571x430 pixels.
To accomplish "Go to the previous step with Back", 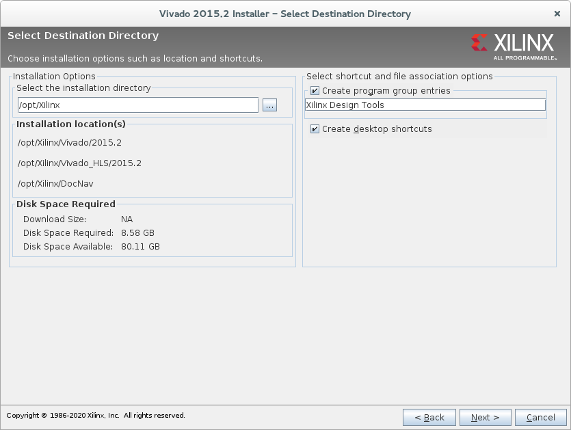I will (x=429, y=417).
